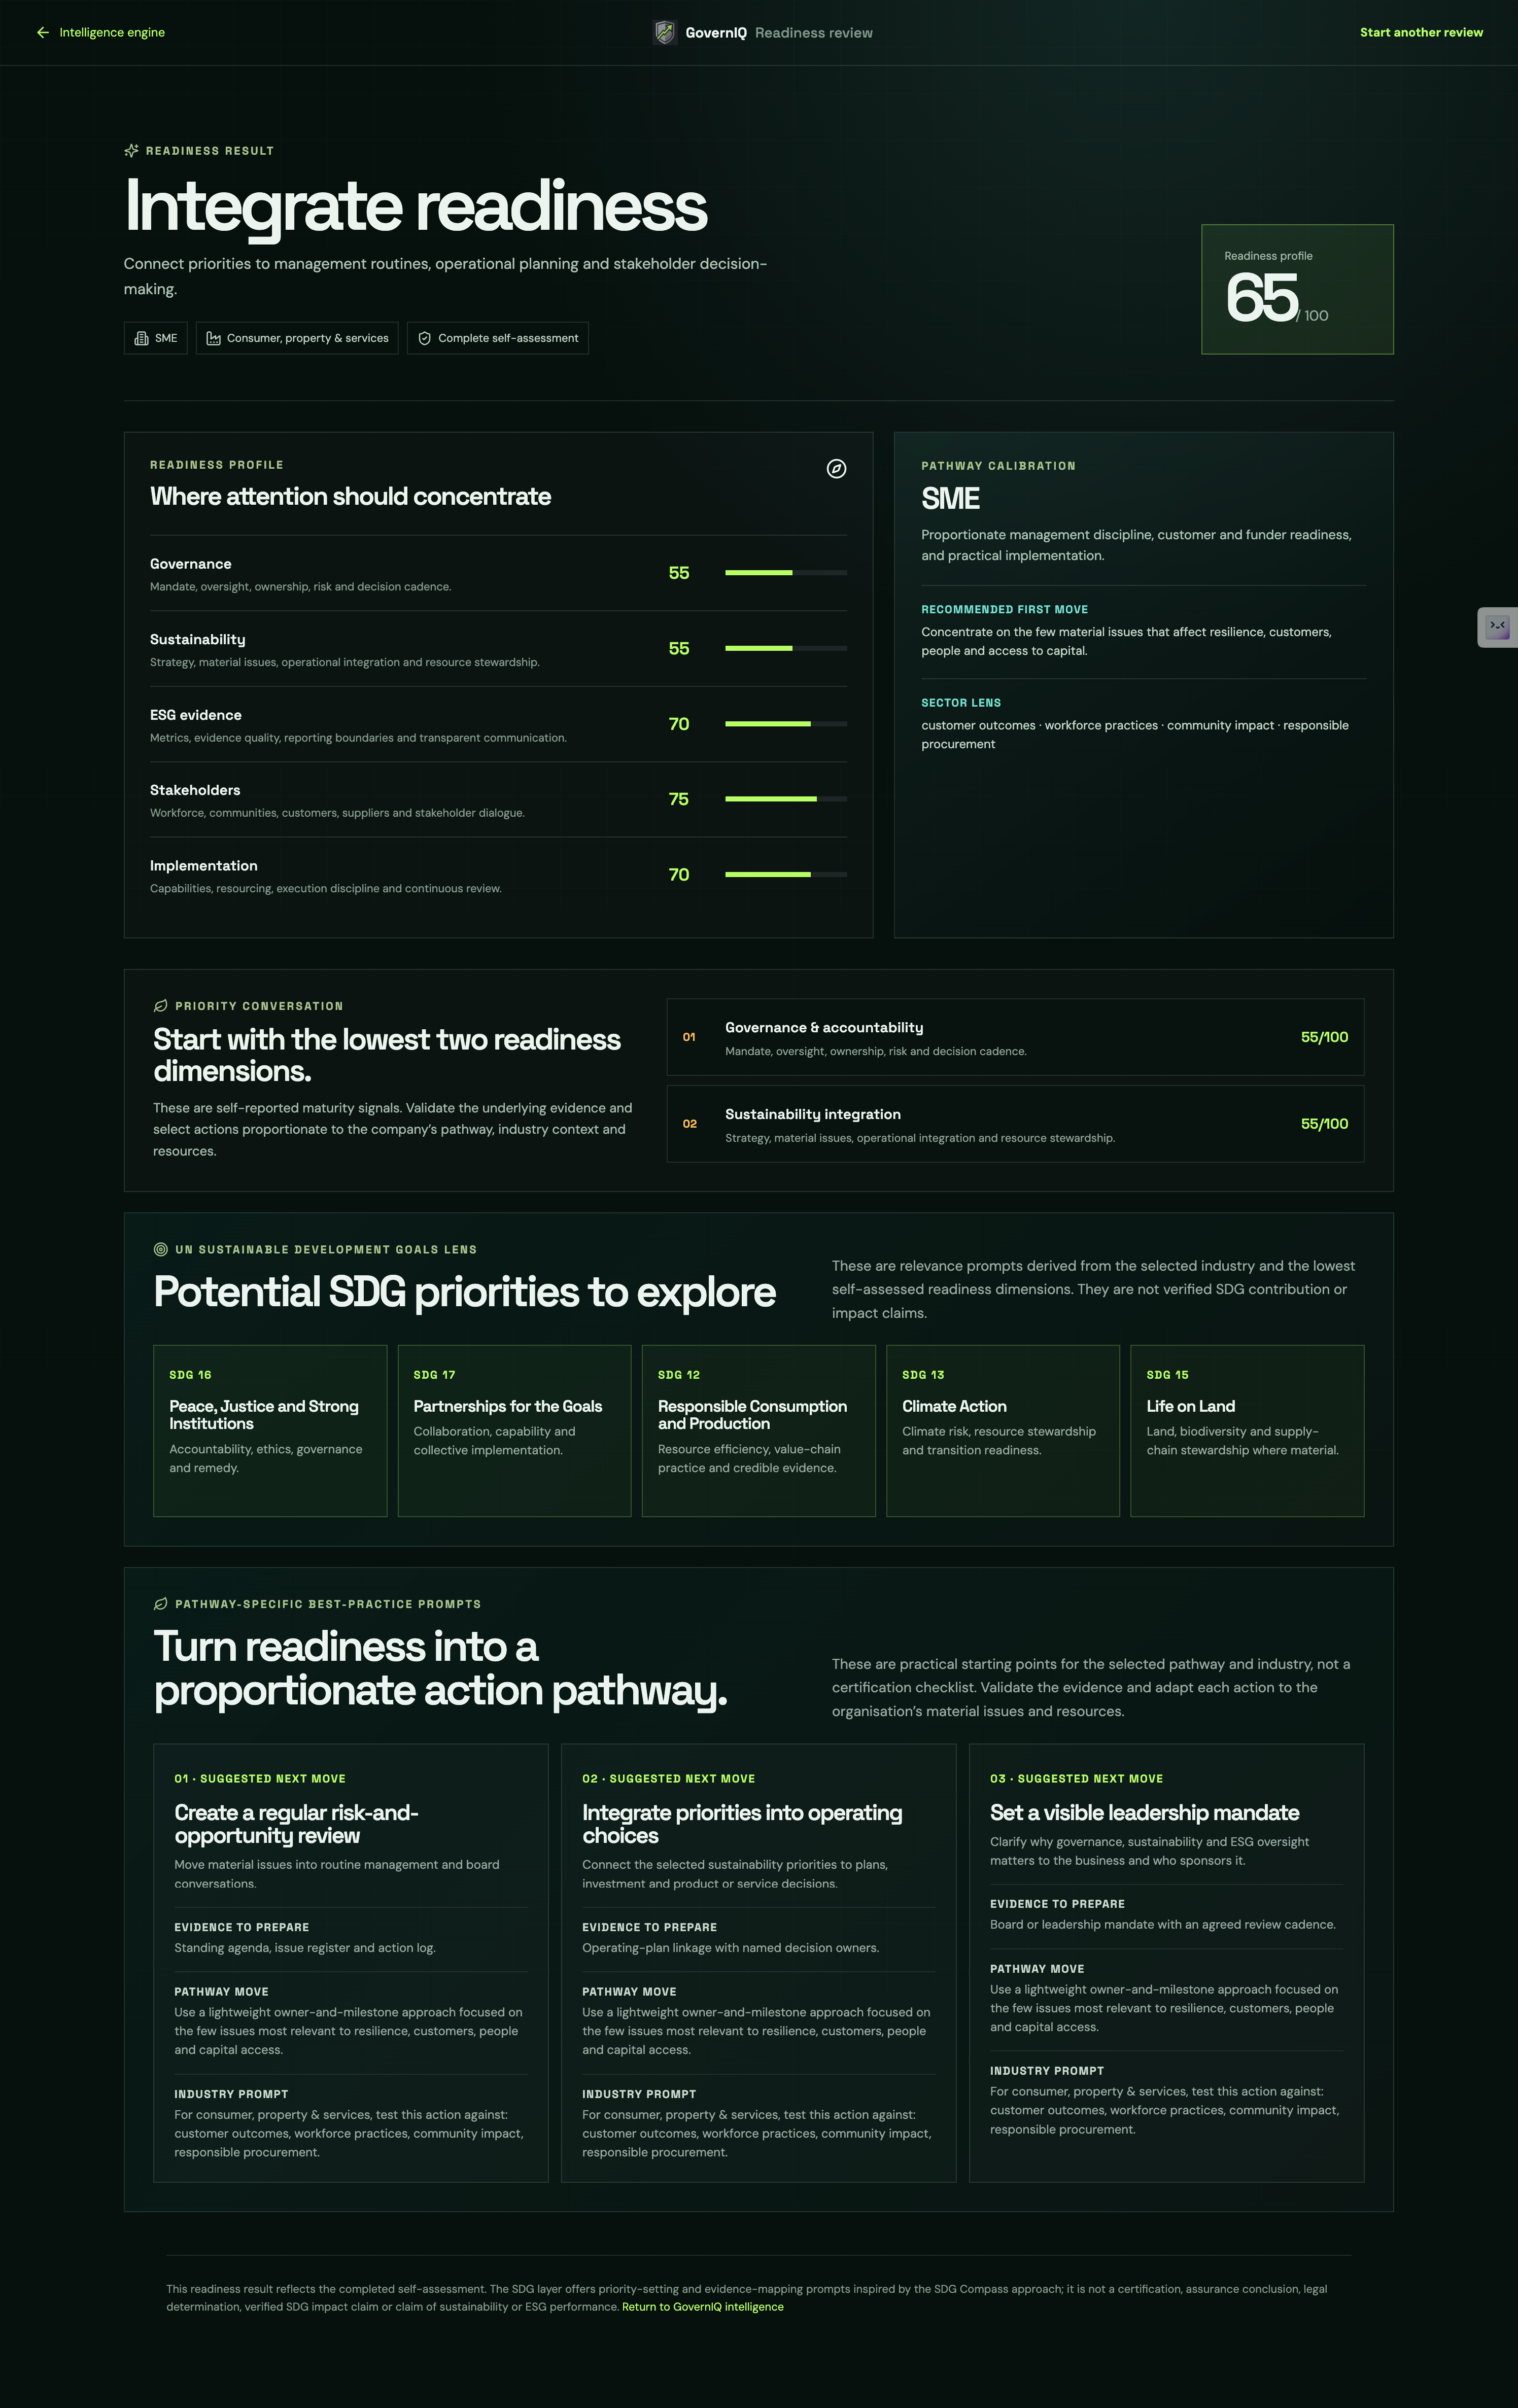This screenshot has height=2408, width=1518.
Task: Click the Stakeholders progress bar
Action: click(x=786, y=799)
